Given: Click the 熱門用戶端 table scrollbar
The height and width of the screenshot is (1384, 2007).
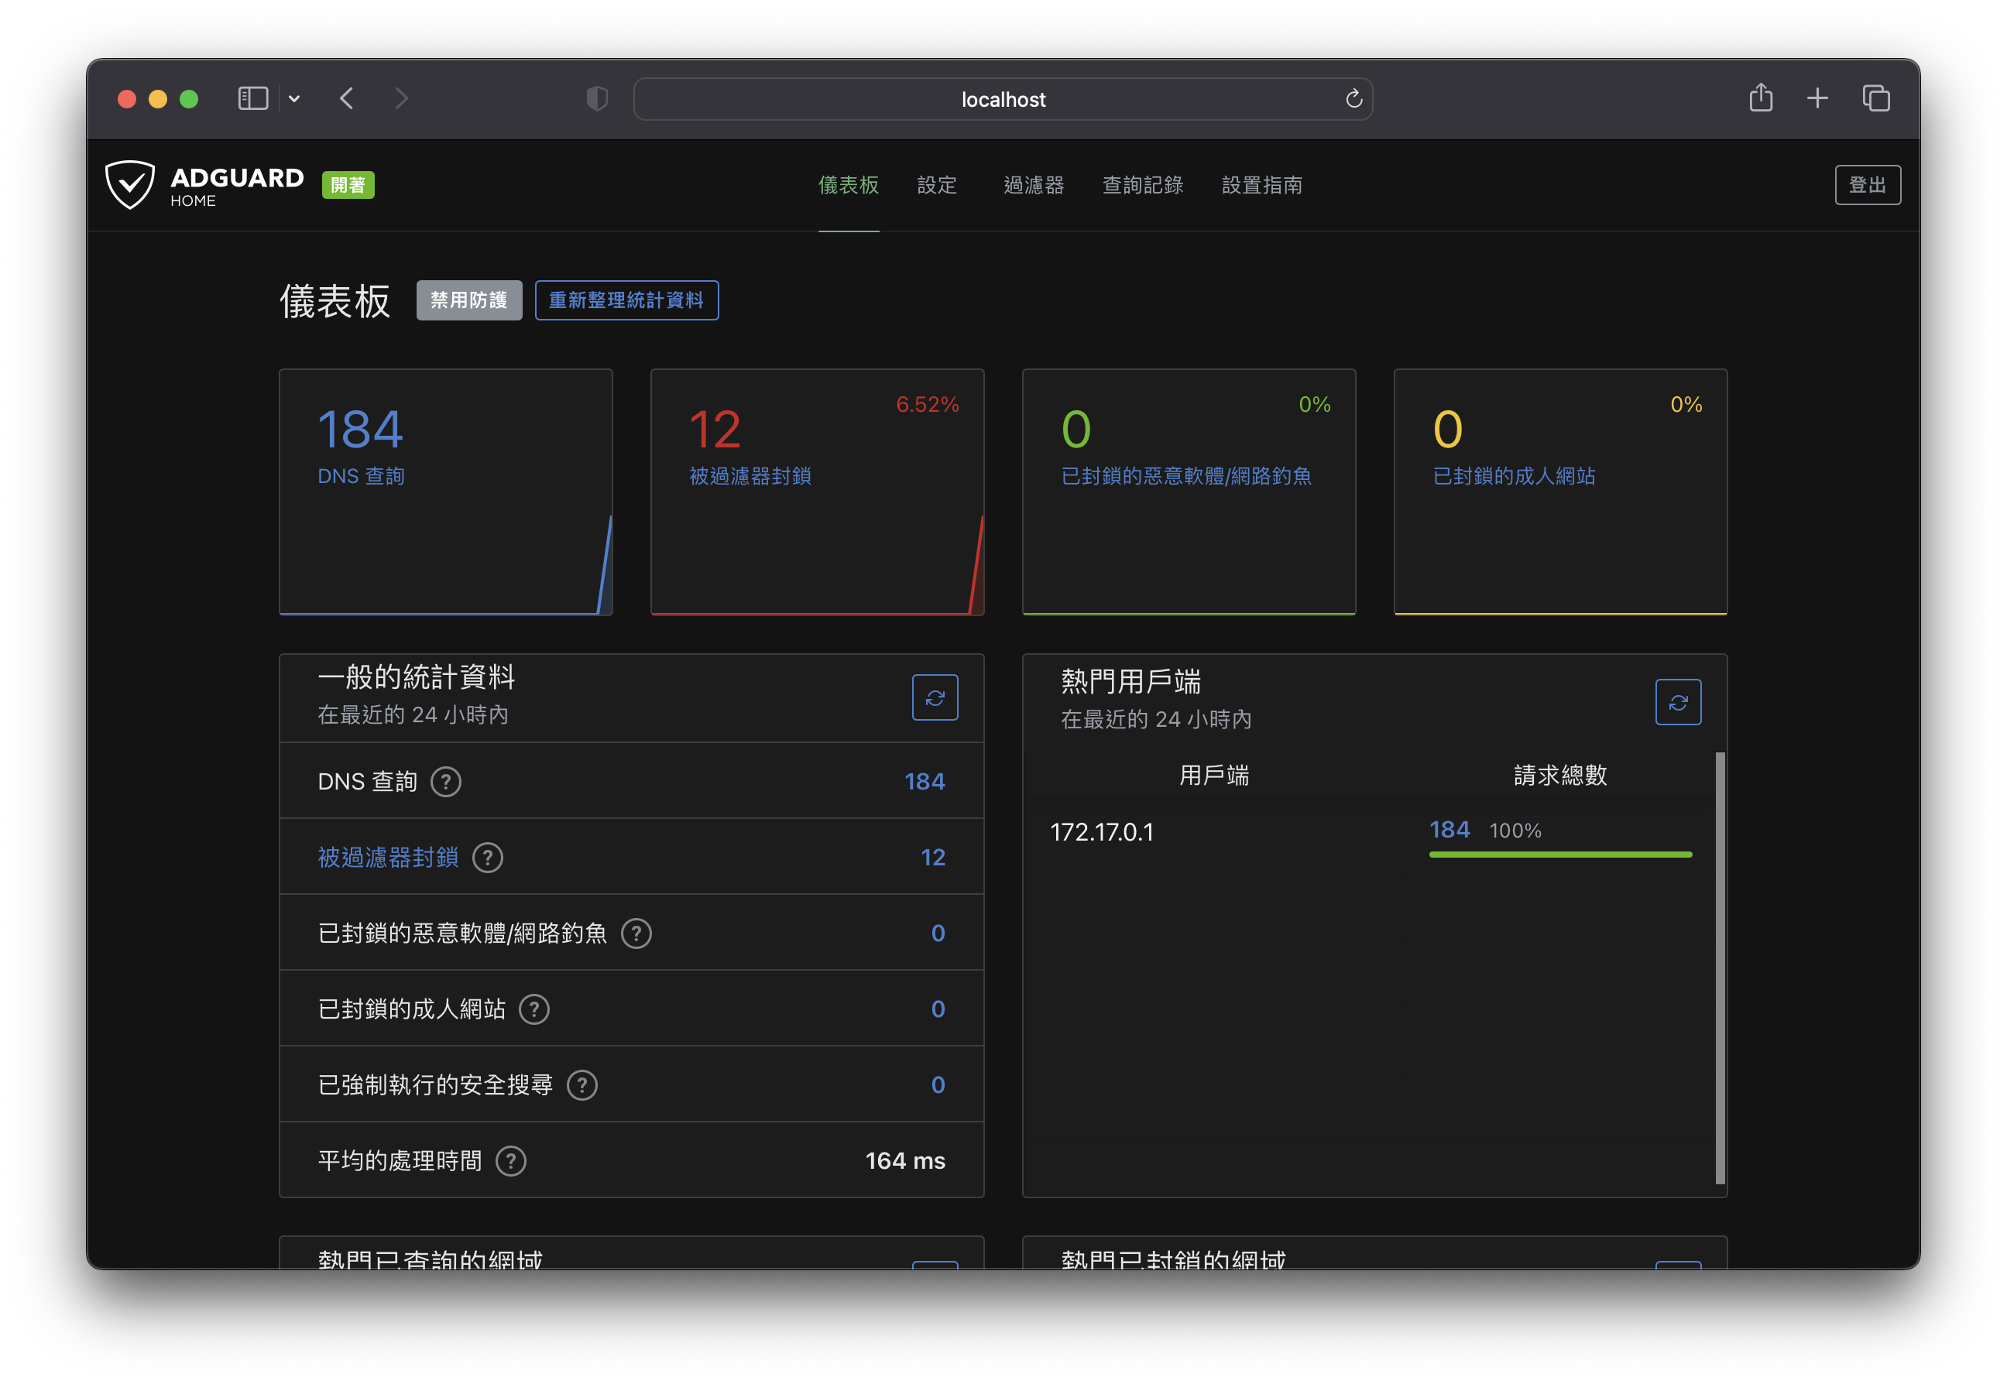Looking at the screenshot, I should coord(1719,968).
